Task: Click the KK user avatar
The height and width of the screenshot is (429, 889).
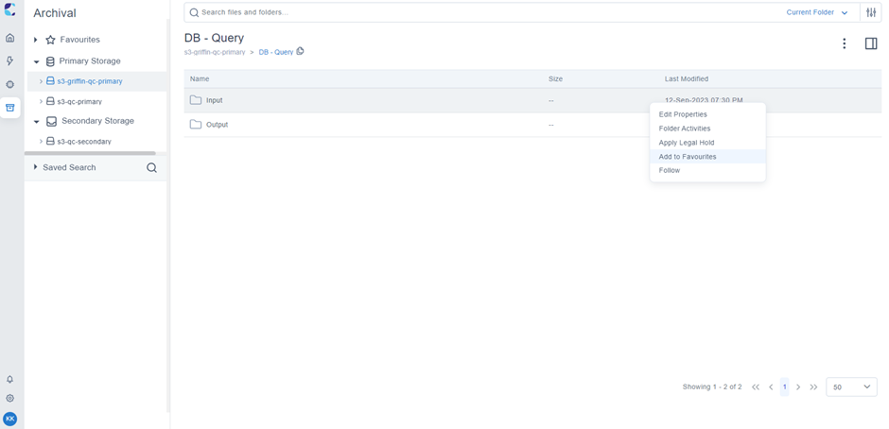Action: tap(9, 419)
